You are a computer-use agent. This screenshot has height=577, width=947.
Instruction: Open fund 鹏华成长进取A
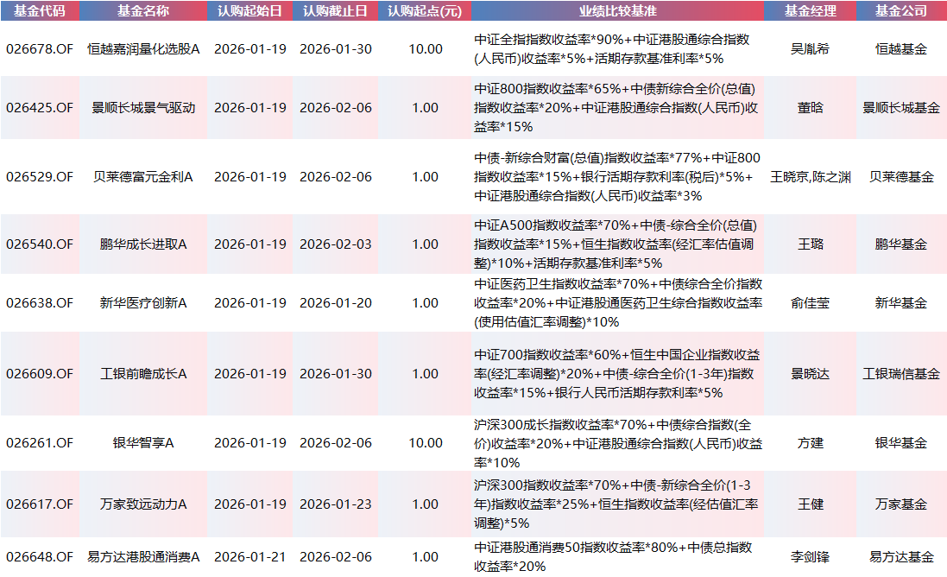tap(142, 244)
